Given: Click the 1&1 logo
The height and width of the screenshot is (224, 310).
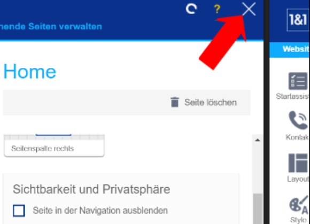Looking at the screenshot, I should point(298,20).
